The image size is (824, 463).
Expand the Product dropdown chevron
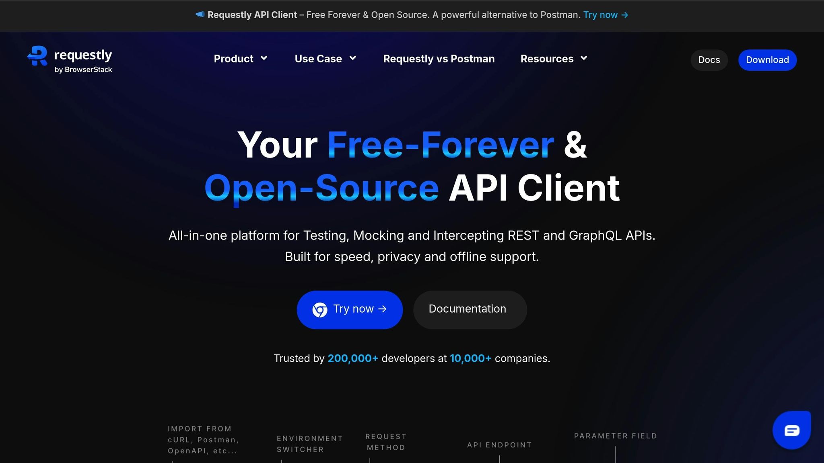pyautogui.click(x=264, y=58)
